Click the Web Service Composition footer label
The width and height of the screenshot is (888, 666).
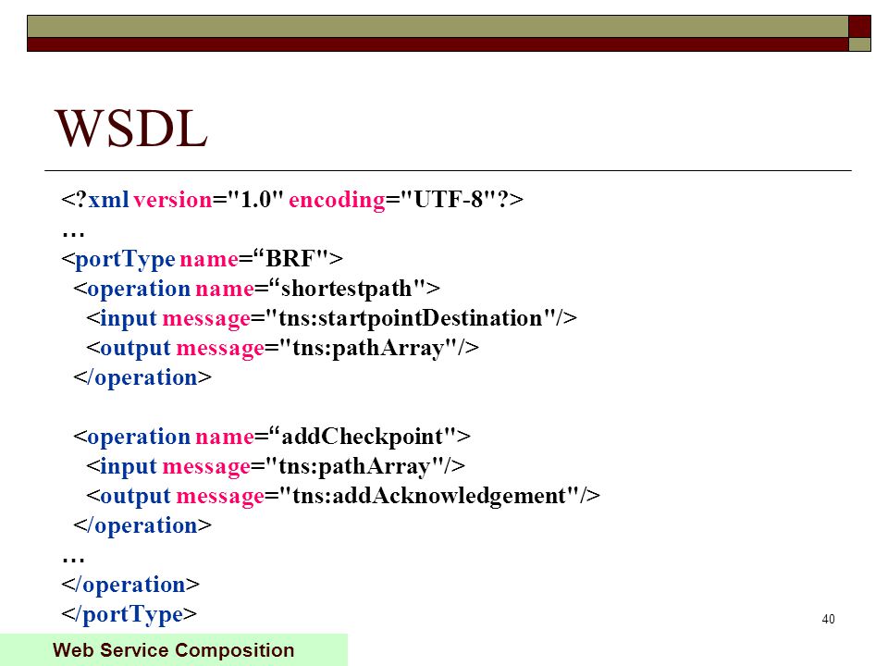click(x=173, y=649)
